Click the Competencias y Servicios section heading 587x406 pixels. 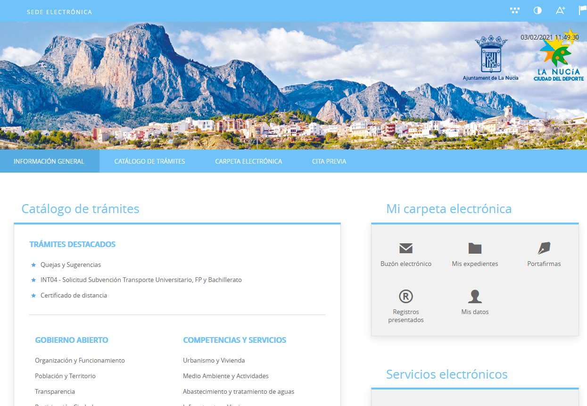[234, 340]
